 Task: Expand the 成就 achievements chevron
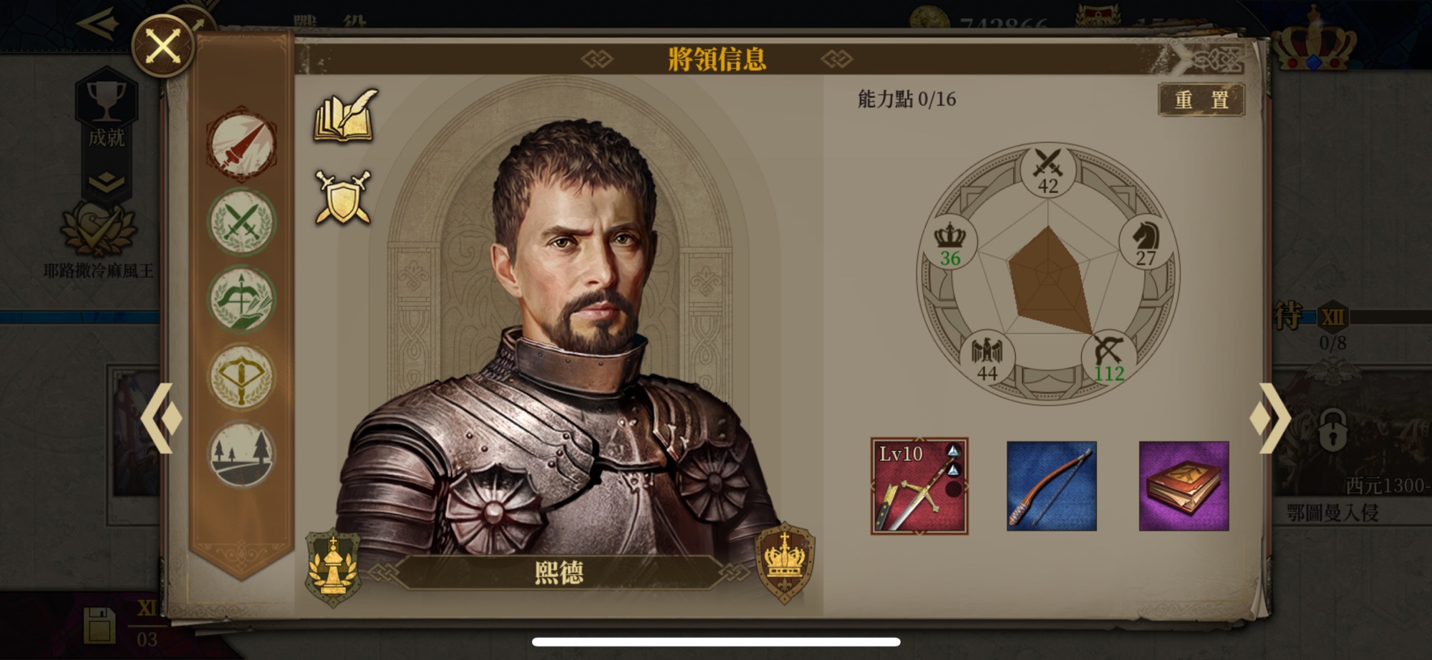coord(107,182)
